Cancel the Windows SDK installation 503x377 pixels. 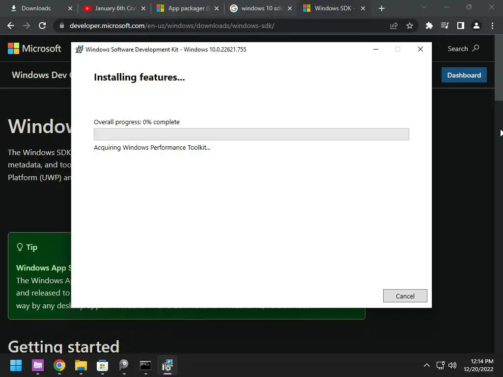coord(405,296)
